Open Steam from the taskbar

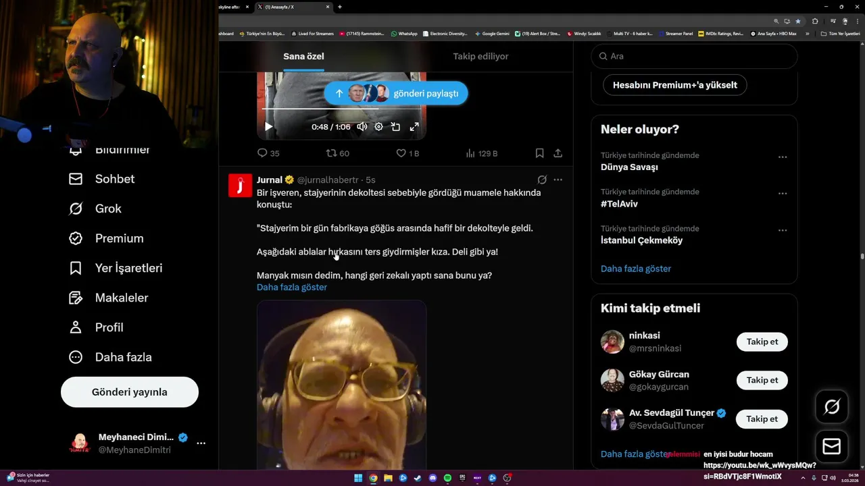[x=418, y=478]
